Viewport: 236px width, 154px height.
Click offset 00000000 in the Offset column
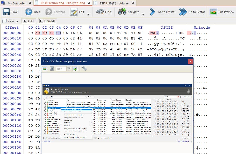[12, 33]
